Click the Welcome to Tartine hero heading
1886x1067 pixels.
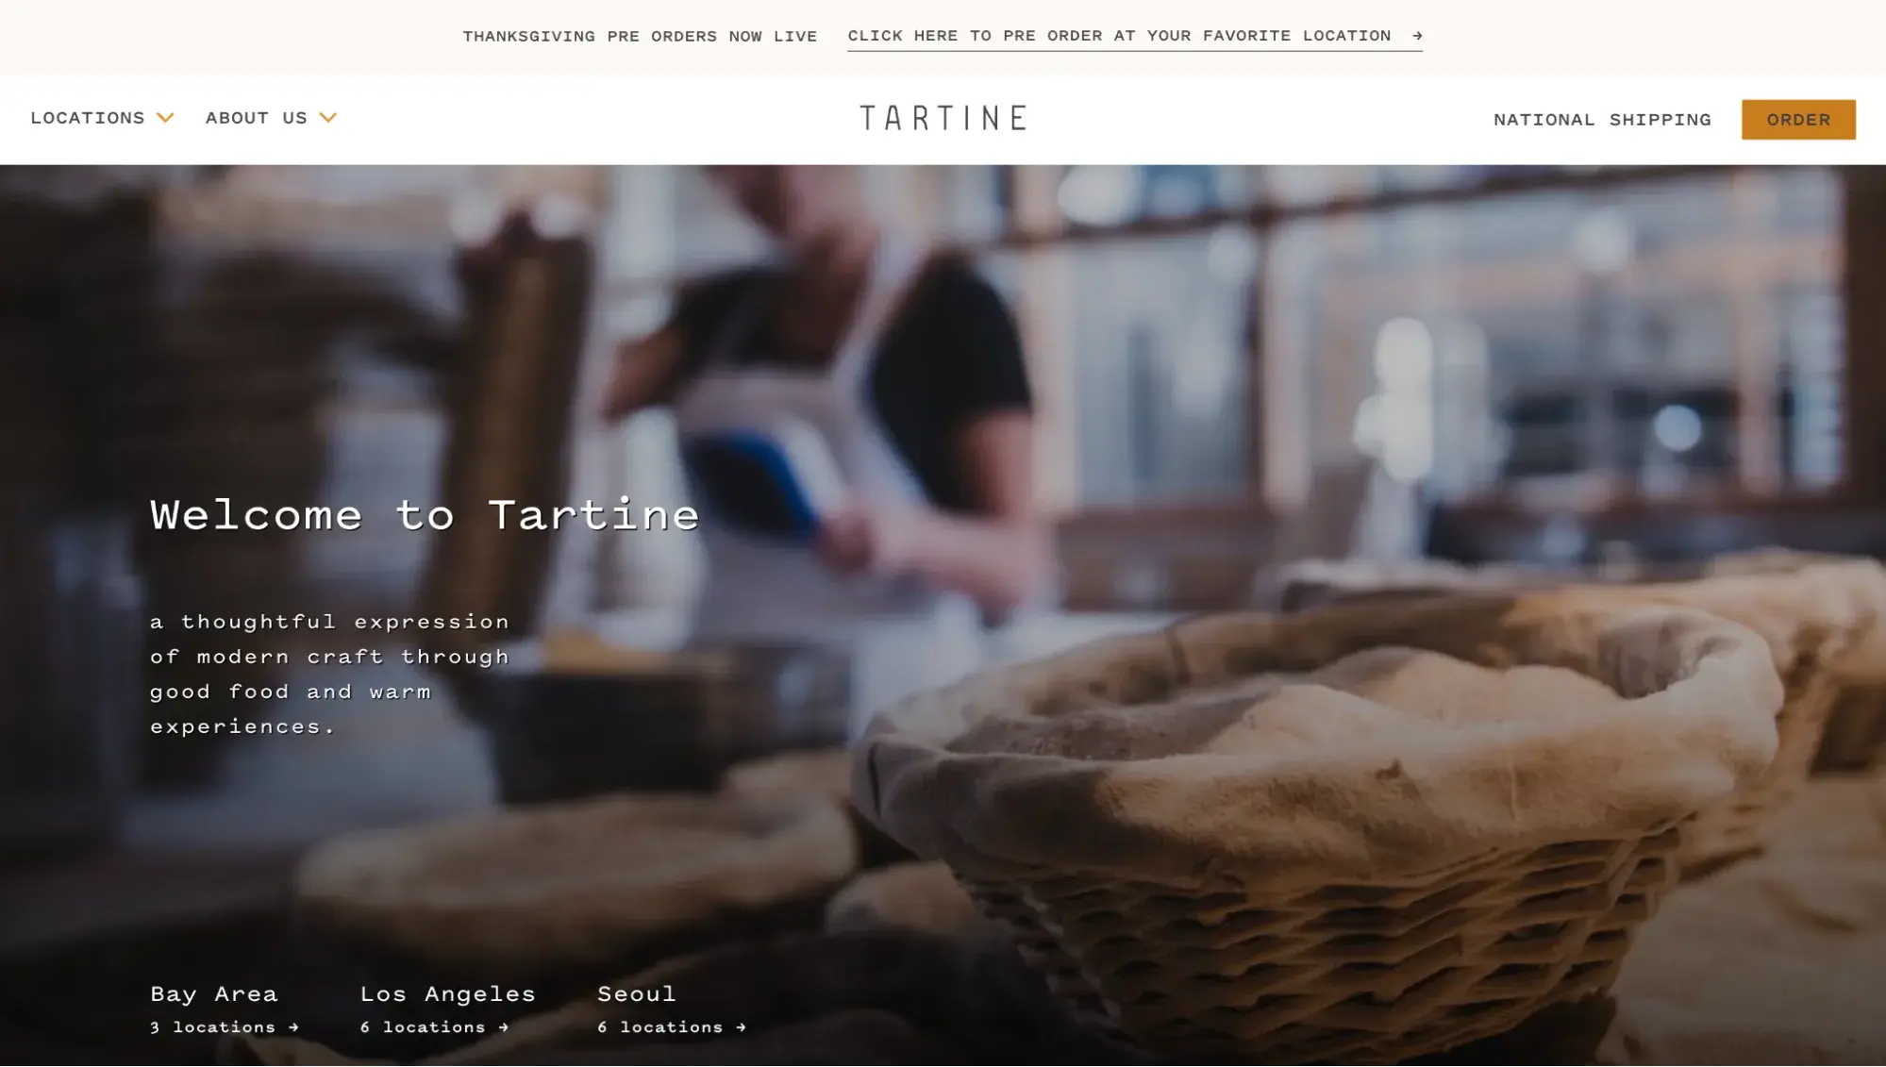tap(425, 515)
